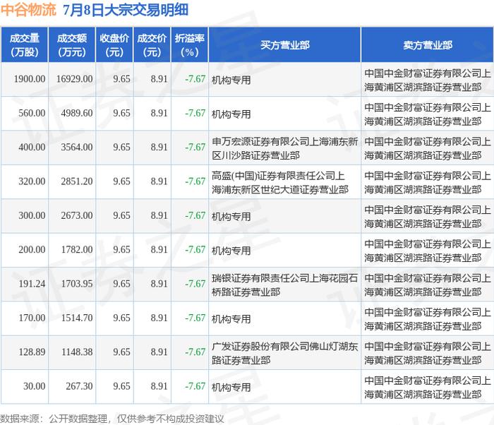Click the -7.67 rate in 30.00 row
The image size is (494, 425).
click(x=195, y=386)
